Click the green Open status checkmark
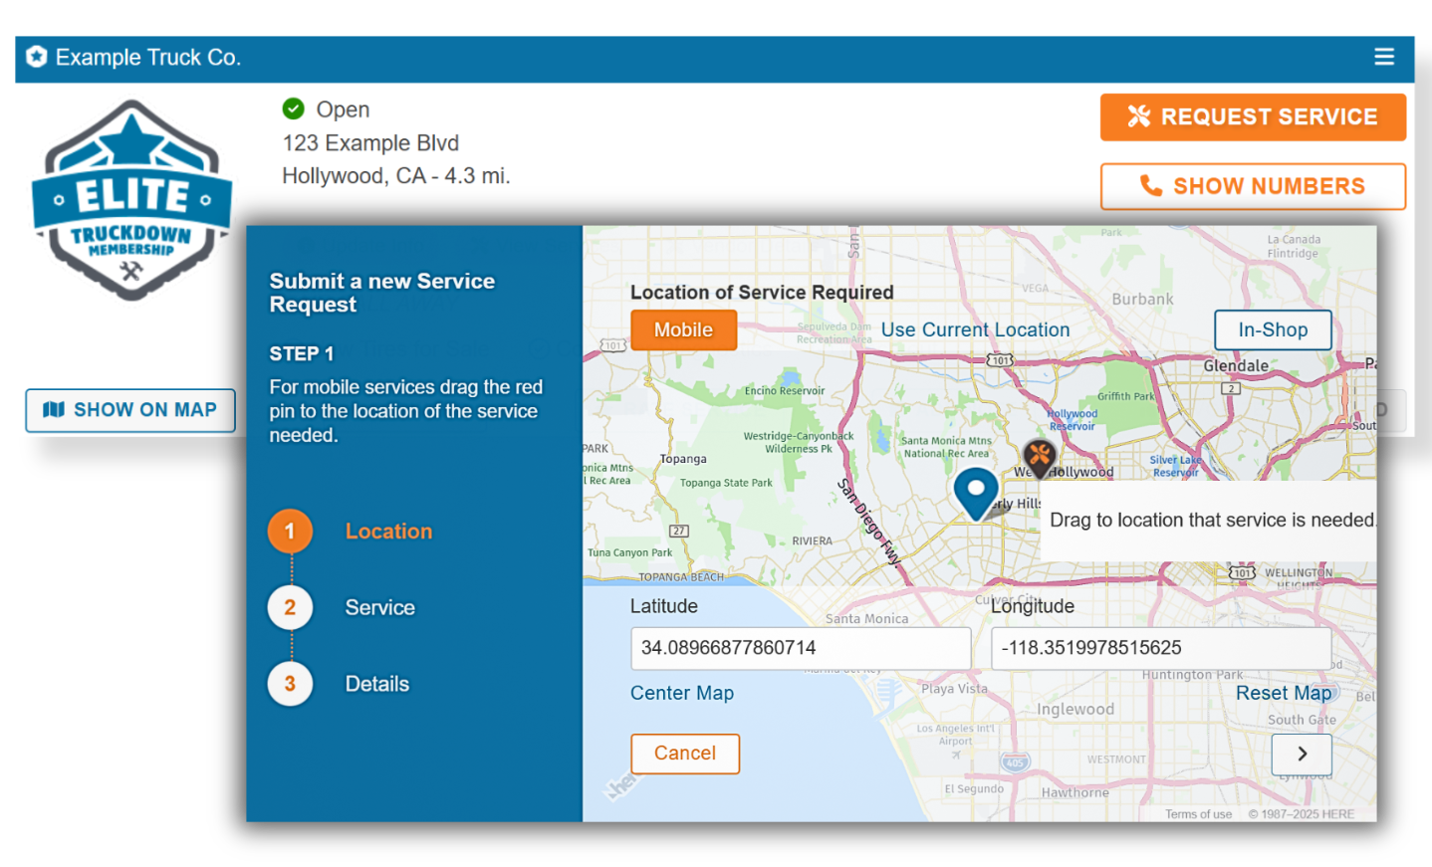 293,108
